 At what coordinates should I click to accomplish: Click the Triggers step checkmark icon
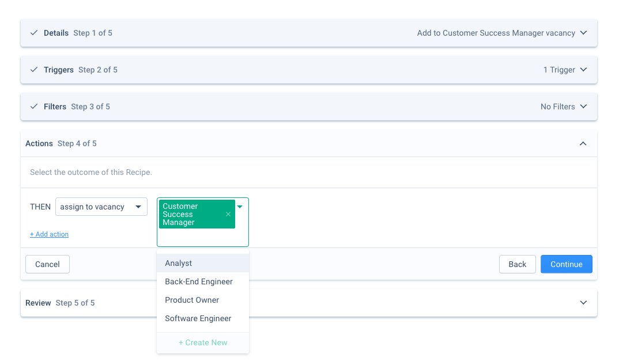coord(34,70)
